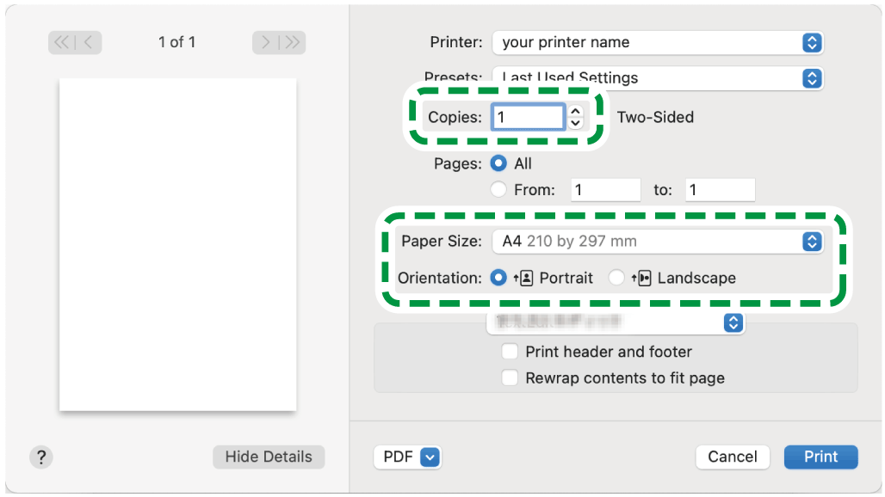Click the Copies input field
The width and height of the screenshot is (885, 497).
(x=527, y=117)
